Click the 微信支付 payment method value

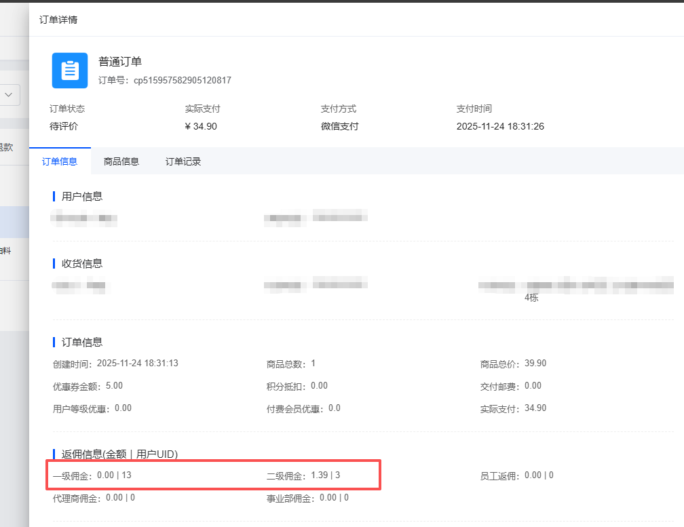339,126
